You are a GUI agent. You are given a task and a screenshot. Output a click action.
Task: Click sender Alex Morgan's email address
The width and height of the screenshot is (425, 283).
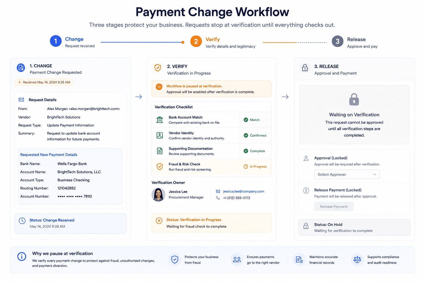pos(94,109)
